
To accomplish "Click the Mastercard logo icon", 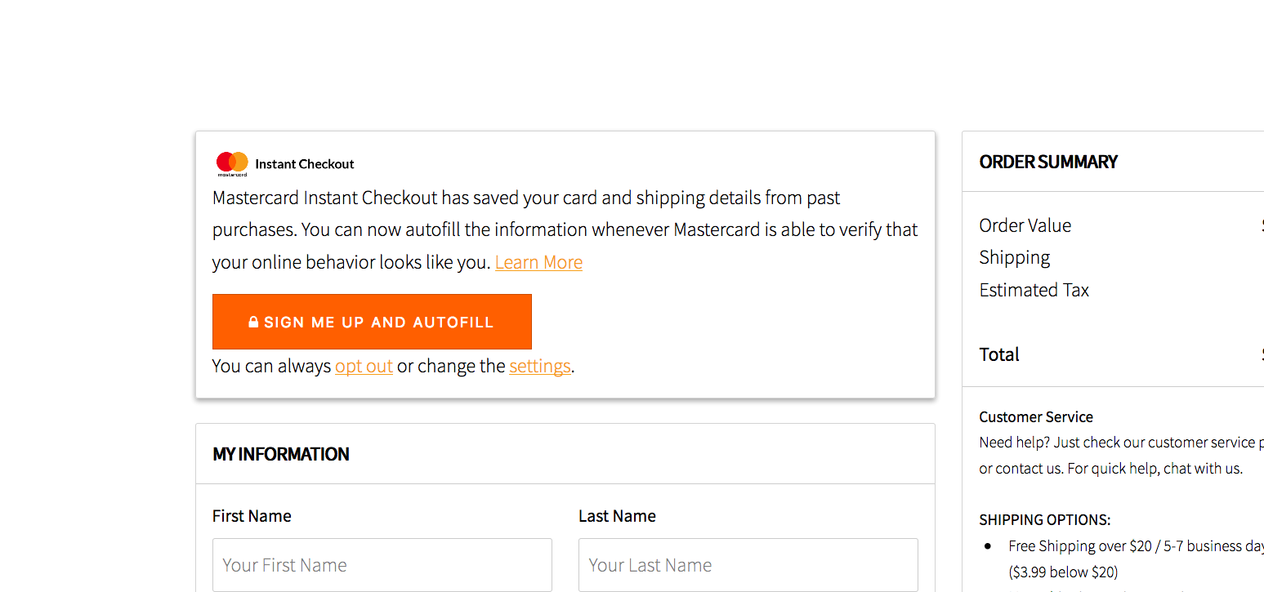I will tap(232, 164).
